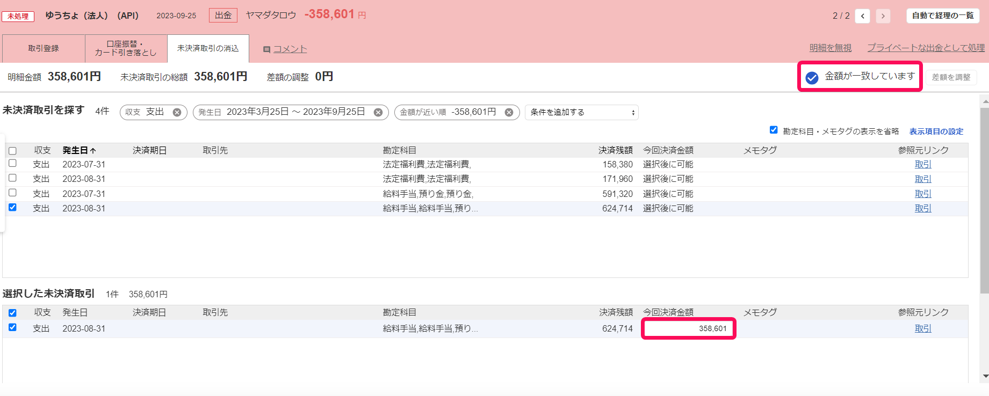Click 法定福利費 account text in 158,380 row
The height and width of the screenshot is (396, 989).
coord(427,164)
